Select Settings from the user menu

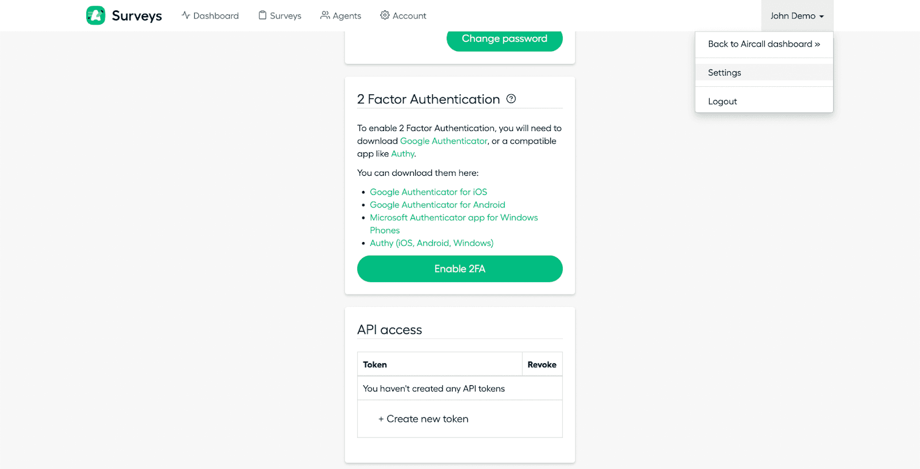coord(724,72)
